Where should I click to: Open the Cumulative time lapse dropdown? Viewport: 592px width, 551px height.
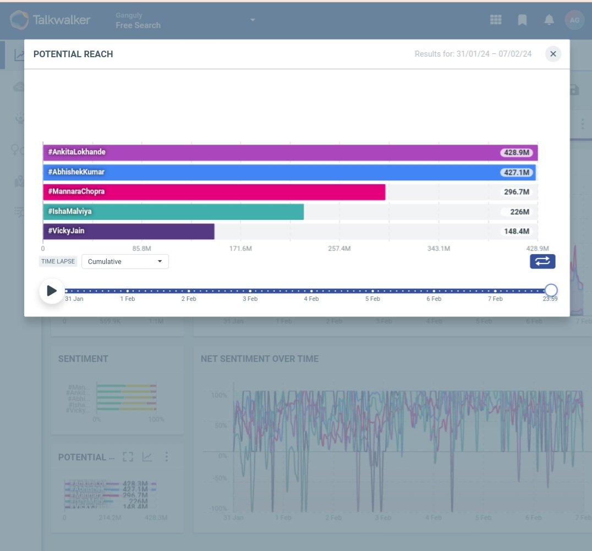click(x=125, y=262)
